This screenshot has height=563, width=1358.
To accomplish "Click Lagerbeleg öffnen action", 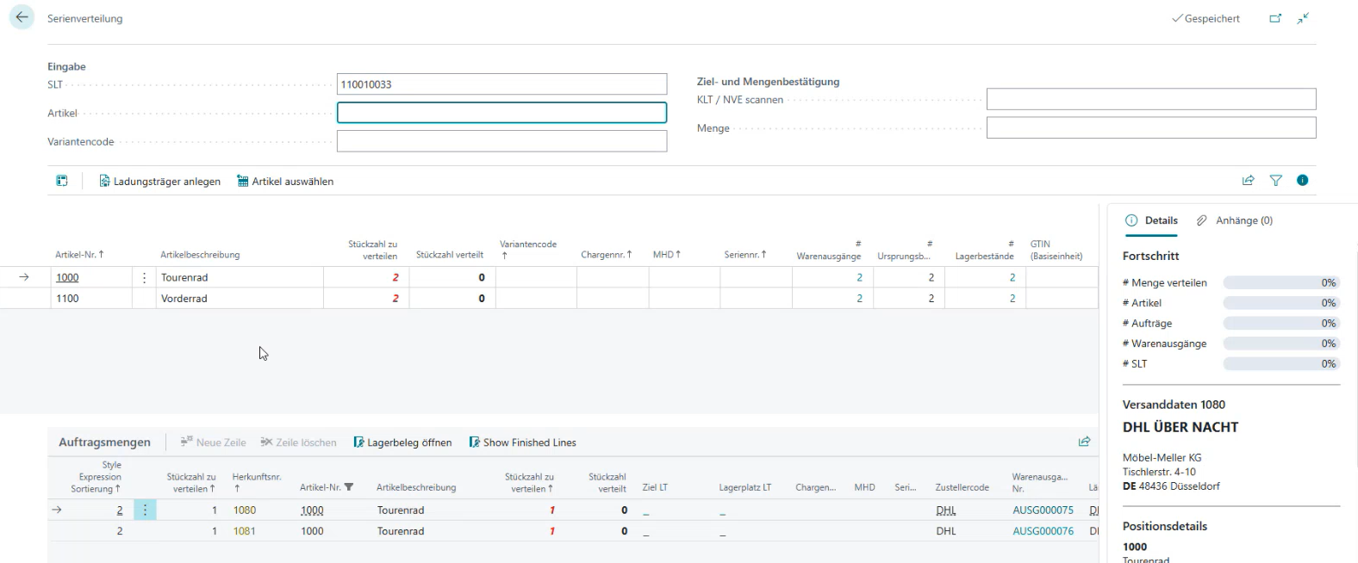I will click(x=402, y=442).
